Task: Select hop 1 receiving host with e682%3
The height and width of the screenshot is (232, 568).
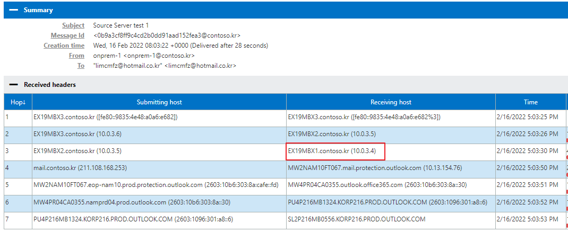Action: [364, 117]
